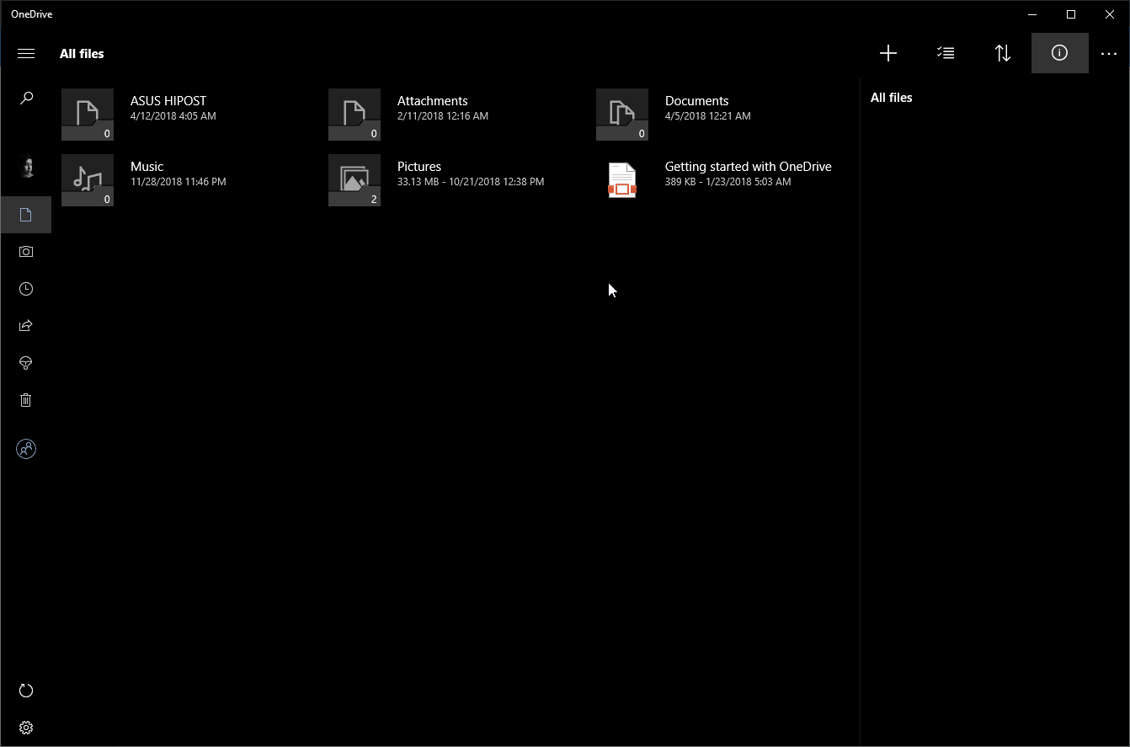Screen dimensions: 1130x747
Task: Open the Photos view camera icon
Action: [x=26, y=251]
